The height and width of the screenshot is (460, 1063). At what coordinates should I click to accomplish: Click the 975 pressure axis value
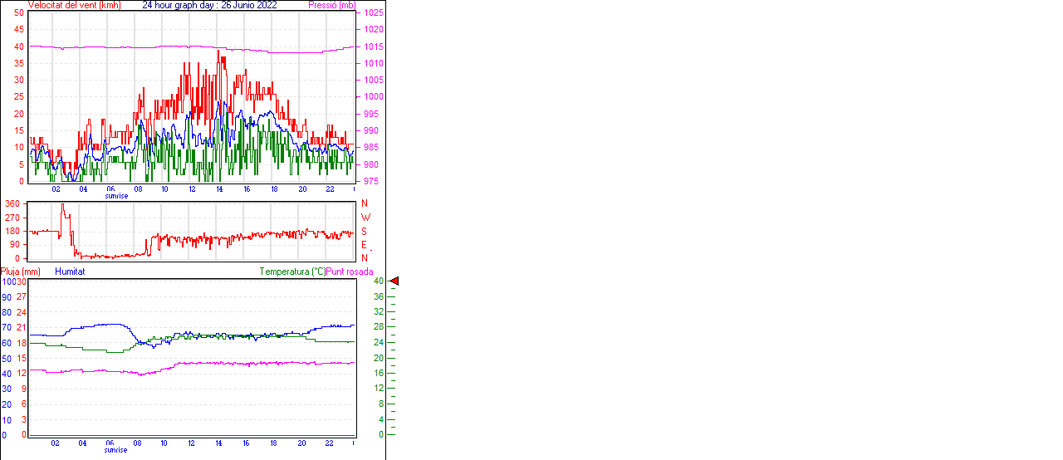pos(370,181)
